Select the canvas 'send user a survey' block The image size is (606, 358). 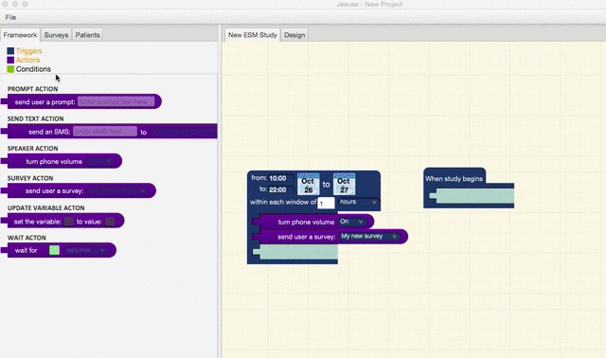point(330,236)
